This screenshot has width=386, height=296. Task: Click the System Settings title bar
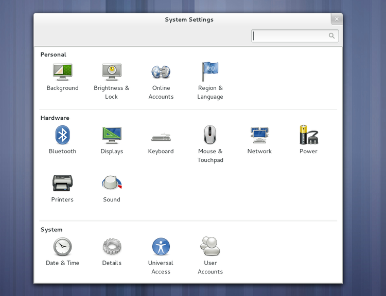coord(189,20)
